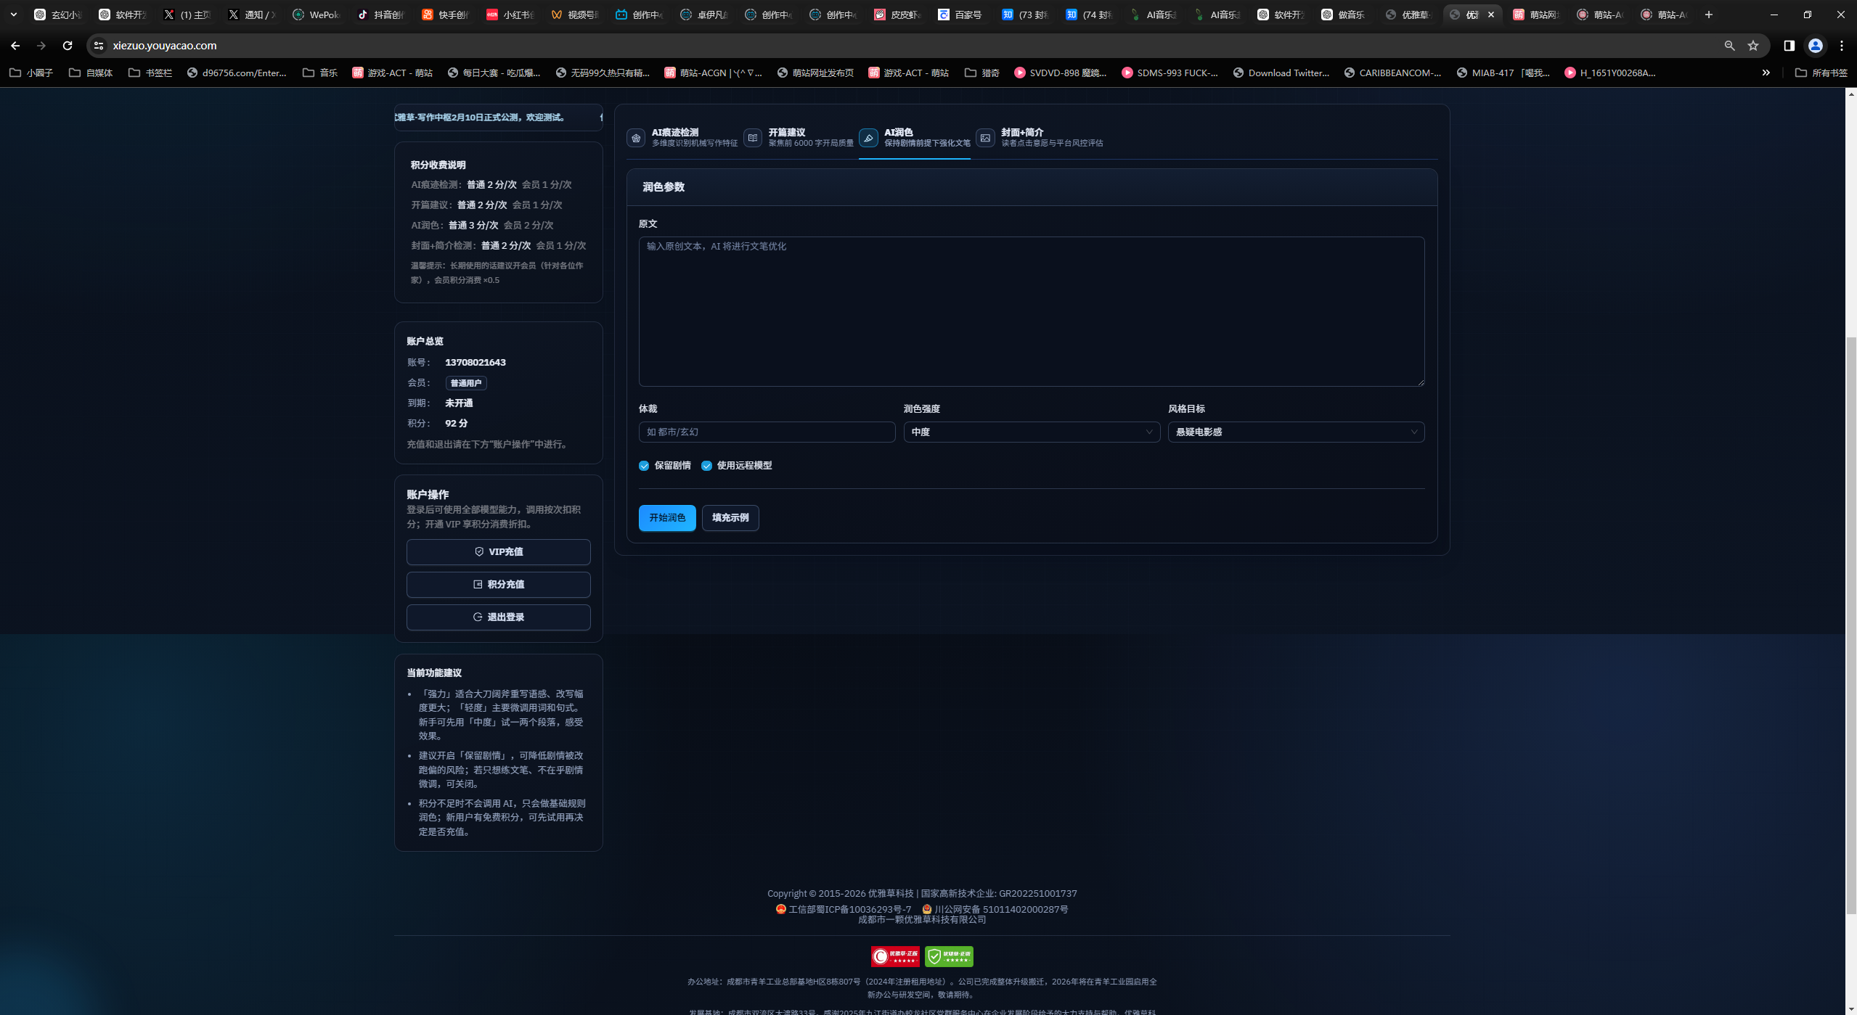Click the 体裁 genre input field
1857x1015 pixels.
coord(766,432)
